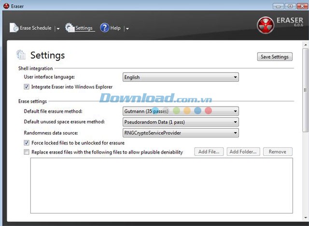
Task: Uncheck Force locked files to be unlocked
Action: click(27, 143)
